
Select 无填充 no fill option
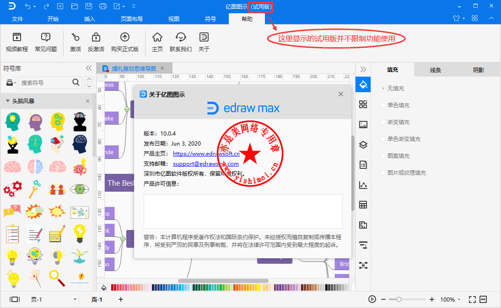pos(393,88)
